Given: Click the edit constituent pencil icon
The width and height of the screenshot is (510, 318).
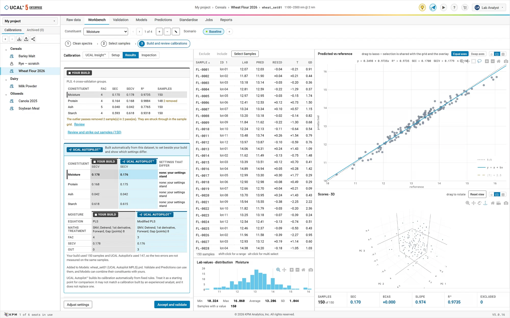Looking at the screenshot, I should click(x=176, y=32).
